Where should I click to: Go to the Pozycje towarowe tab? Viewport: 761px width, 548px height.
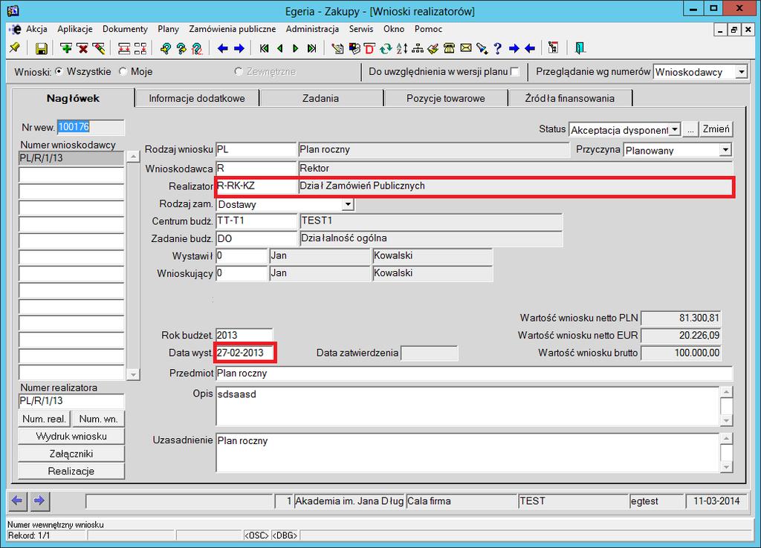click(x=446, y=99)
